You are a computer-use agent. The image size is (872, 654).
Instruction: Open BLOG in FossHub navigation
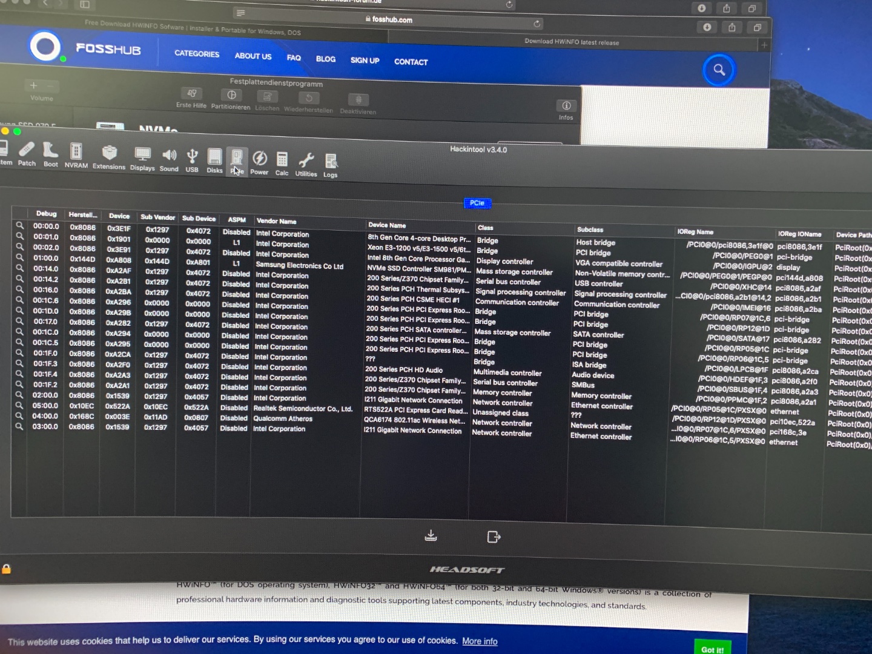pos(325,59)
